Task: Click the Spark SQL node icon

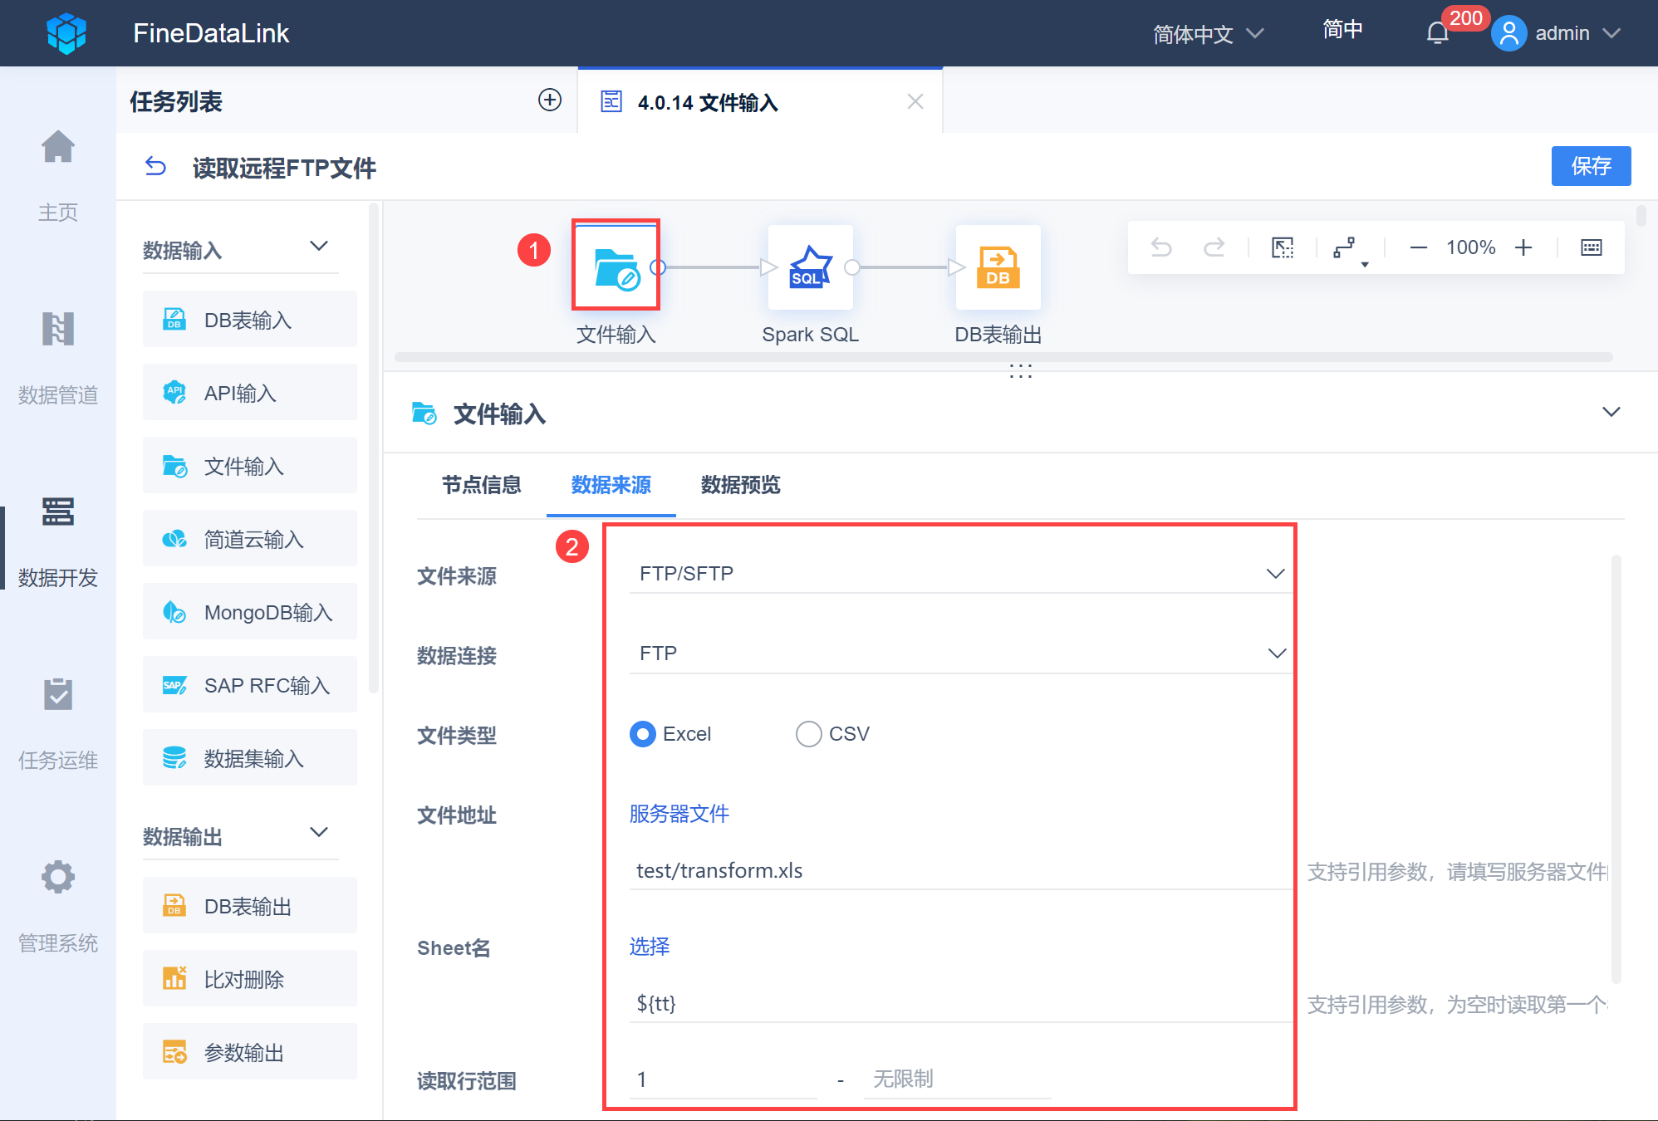Action: click(x=810, y=267)
